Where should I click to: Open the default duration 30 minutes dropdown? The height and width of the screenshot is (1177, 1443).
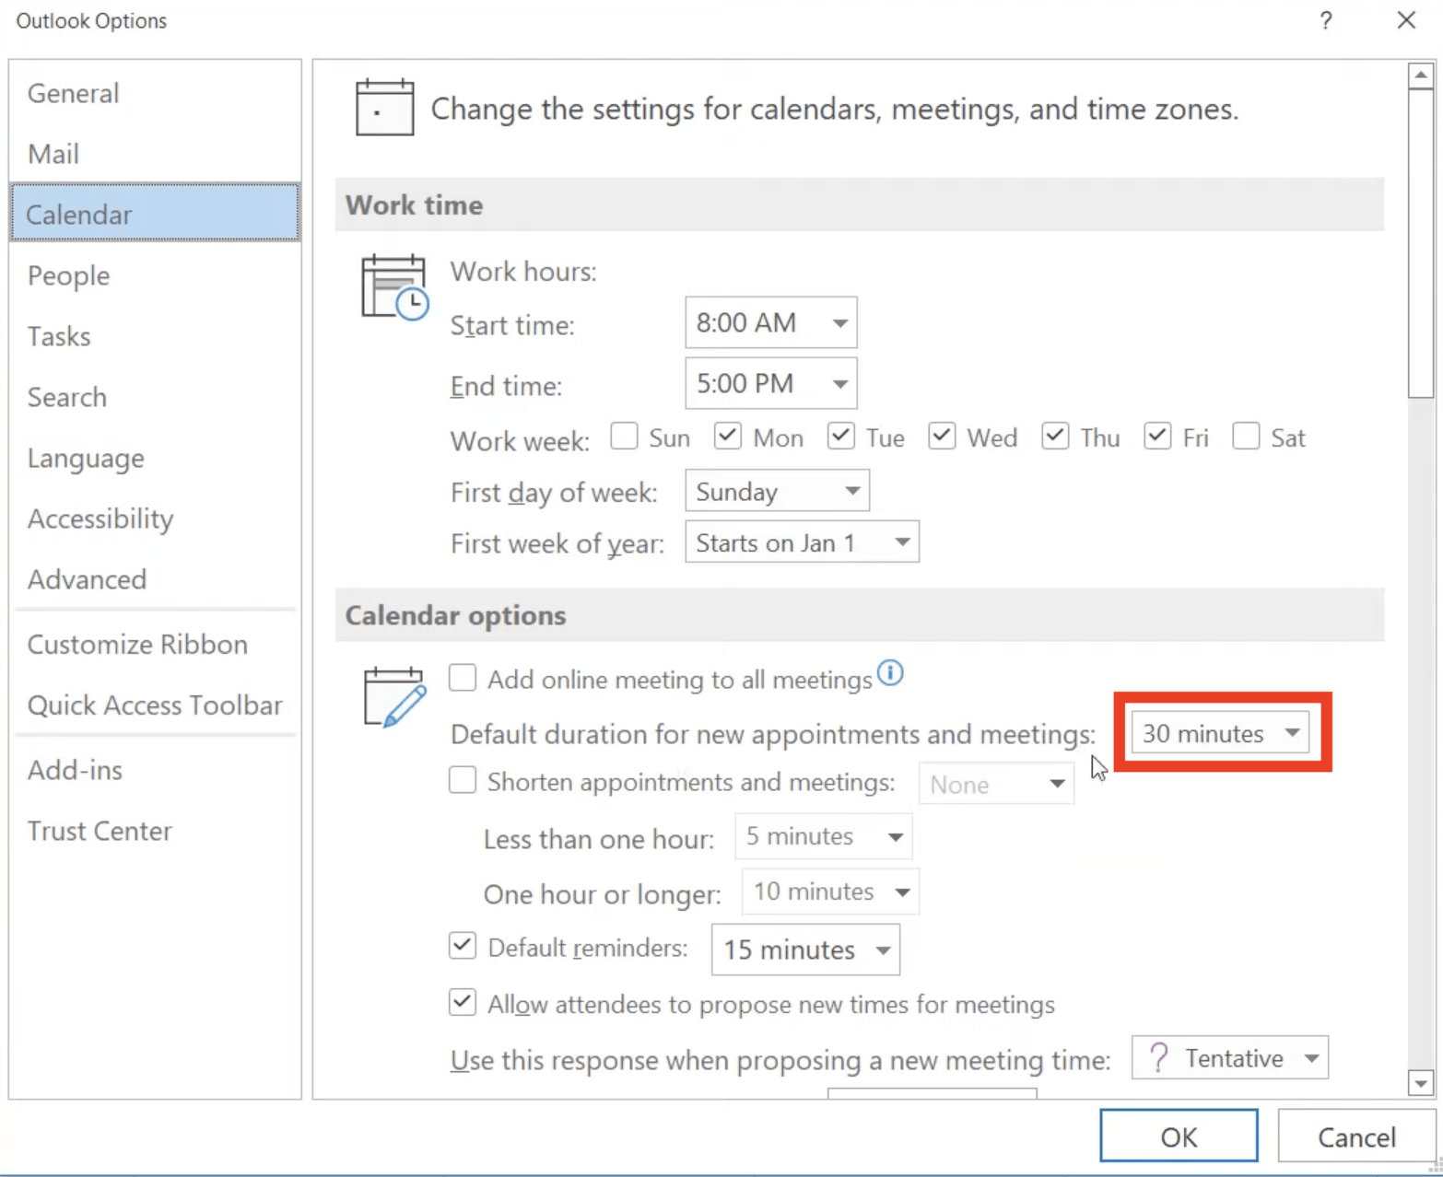(x=1220, y=733)
